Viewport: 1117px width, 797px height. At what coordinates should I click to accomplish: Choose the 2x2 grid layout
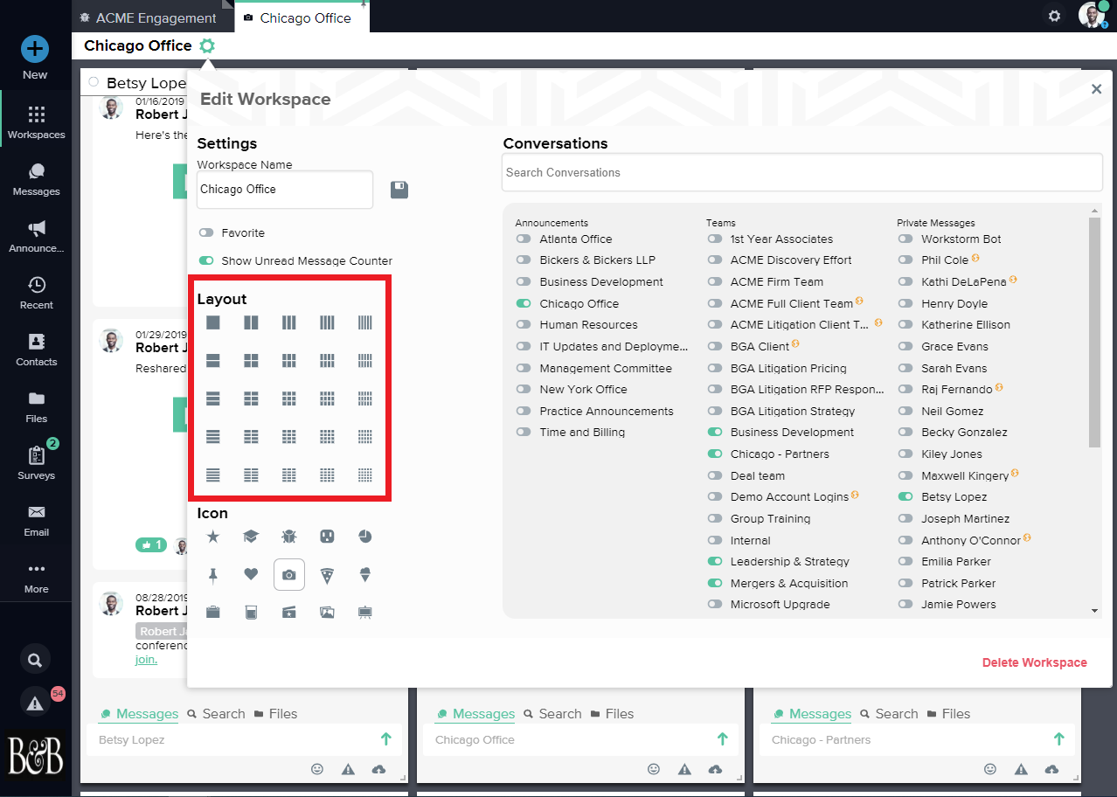251,361
